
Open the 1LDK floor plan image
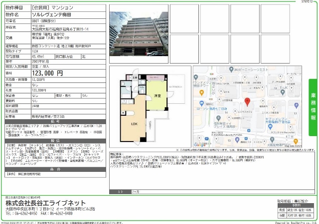point(151,107)
